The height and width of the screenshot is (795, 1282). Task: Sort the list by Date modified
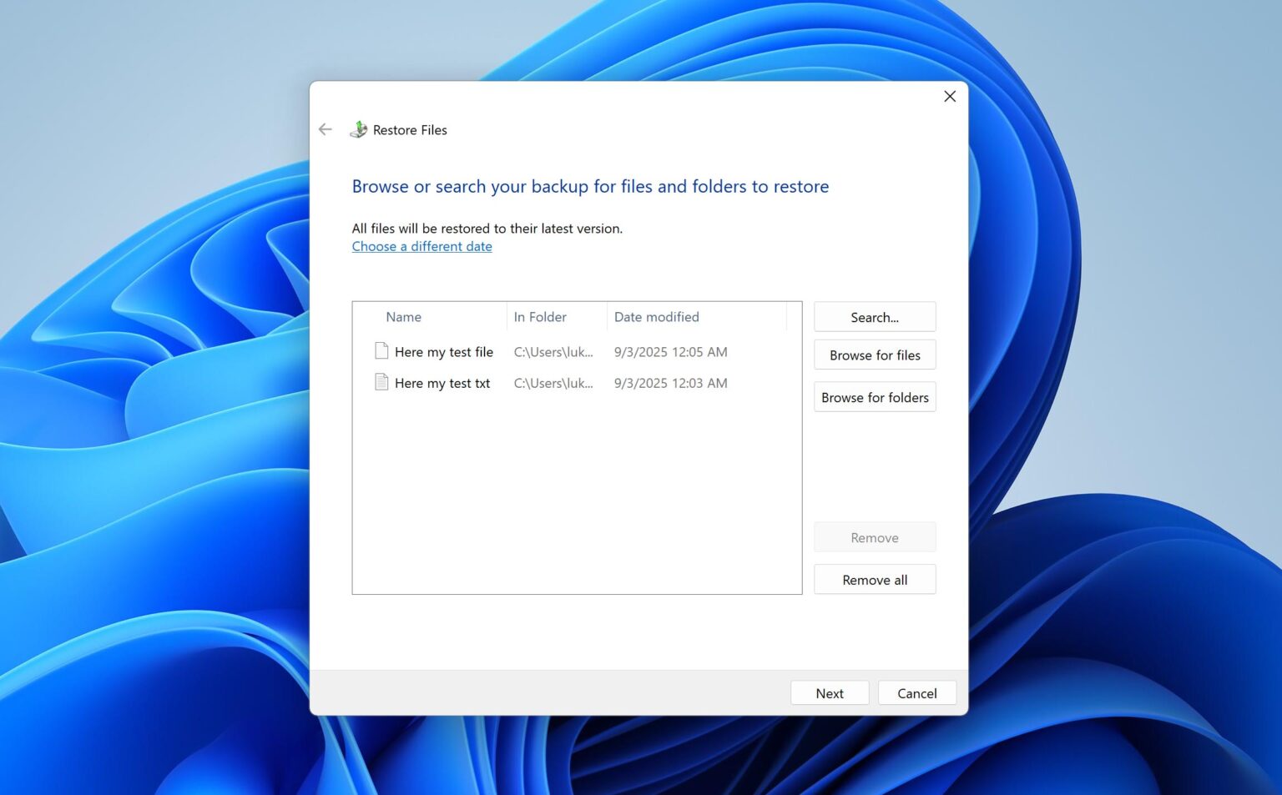pyautogui.click(x=656, y=317)
